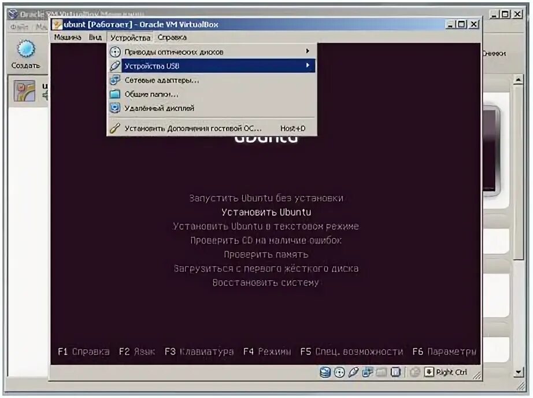The image size is (533, 398).
Task: Click Создать button in VirtualBox Manager
Action: pos(25,54)
